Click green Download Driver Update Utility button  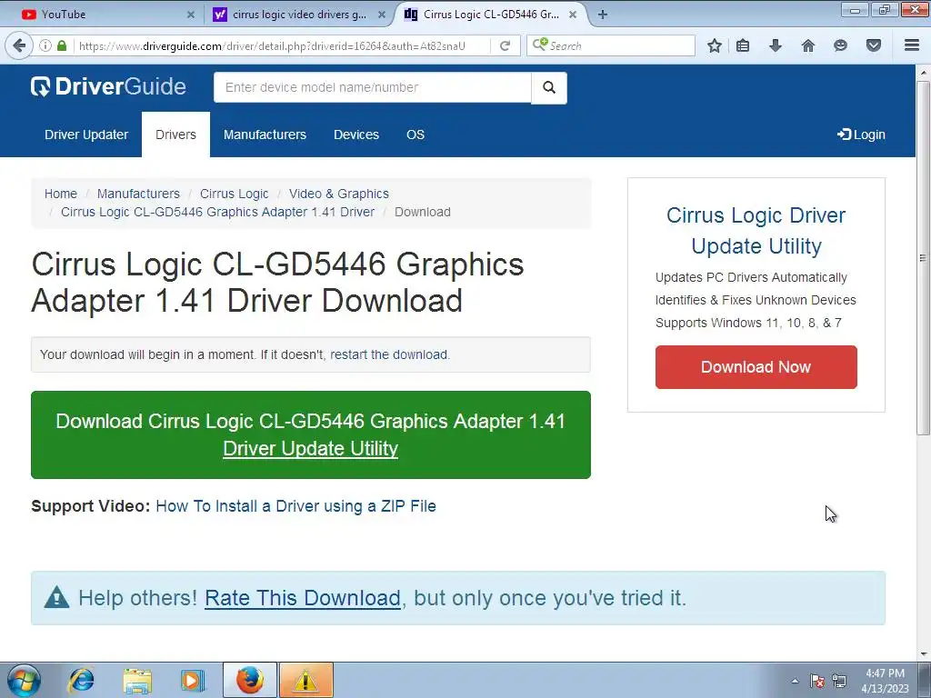coord(311,434)
